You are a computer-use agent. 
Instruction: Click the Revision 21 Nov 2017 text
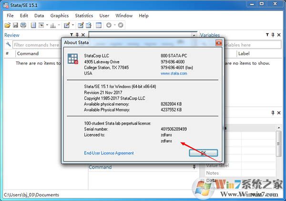pyautogui.click(x=103, y=92)
